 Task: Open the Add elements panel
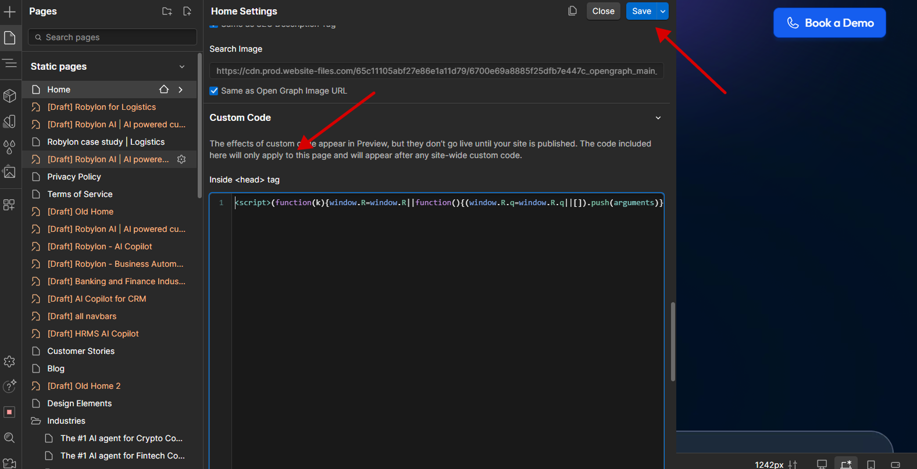(10, 12)
